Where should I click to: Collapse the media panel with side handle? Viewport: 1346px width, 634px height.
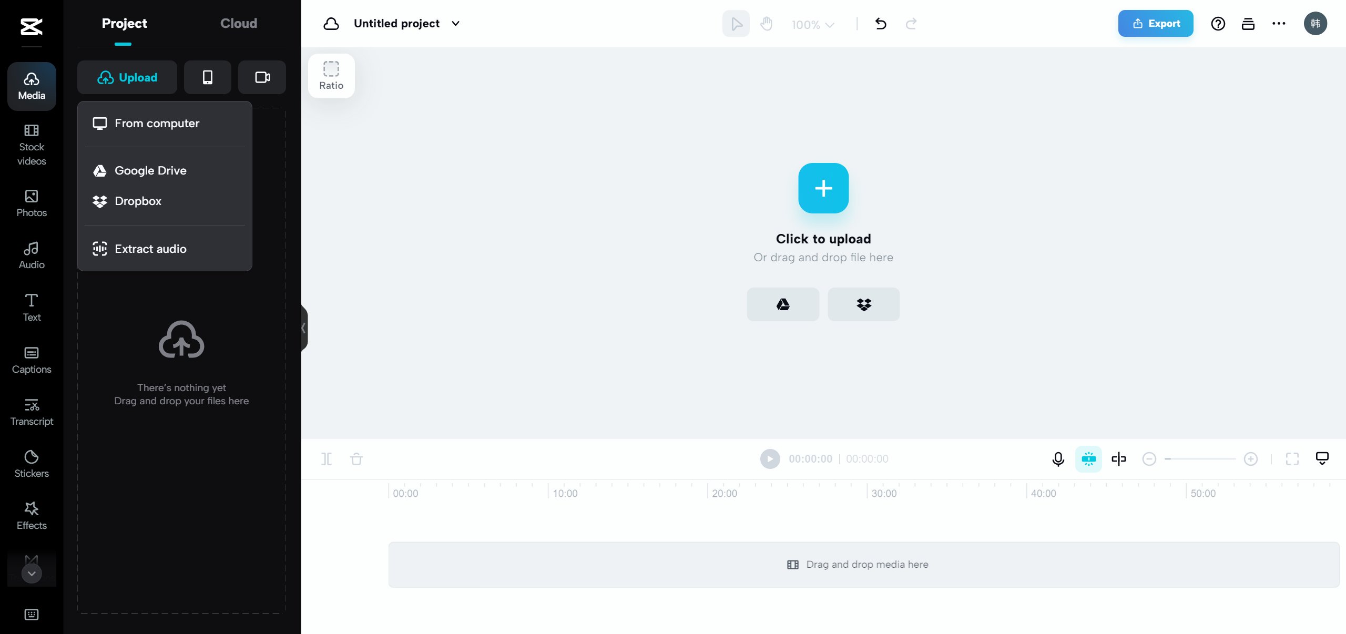coord(304,328)
